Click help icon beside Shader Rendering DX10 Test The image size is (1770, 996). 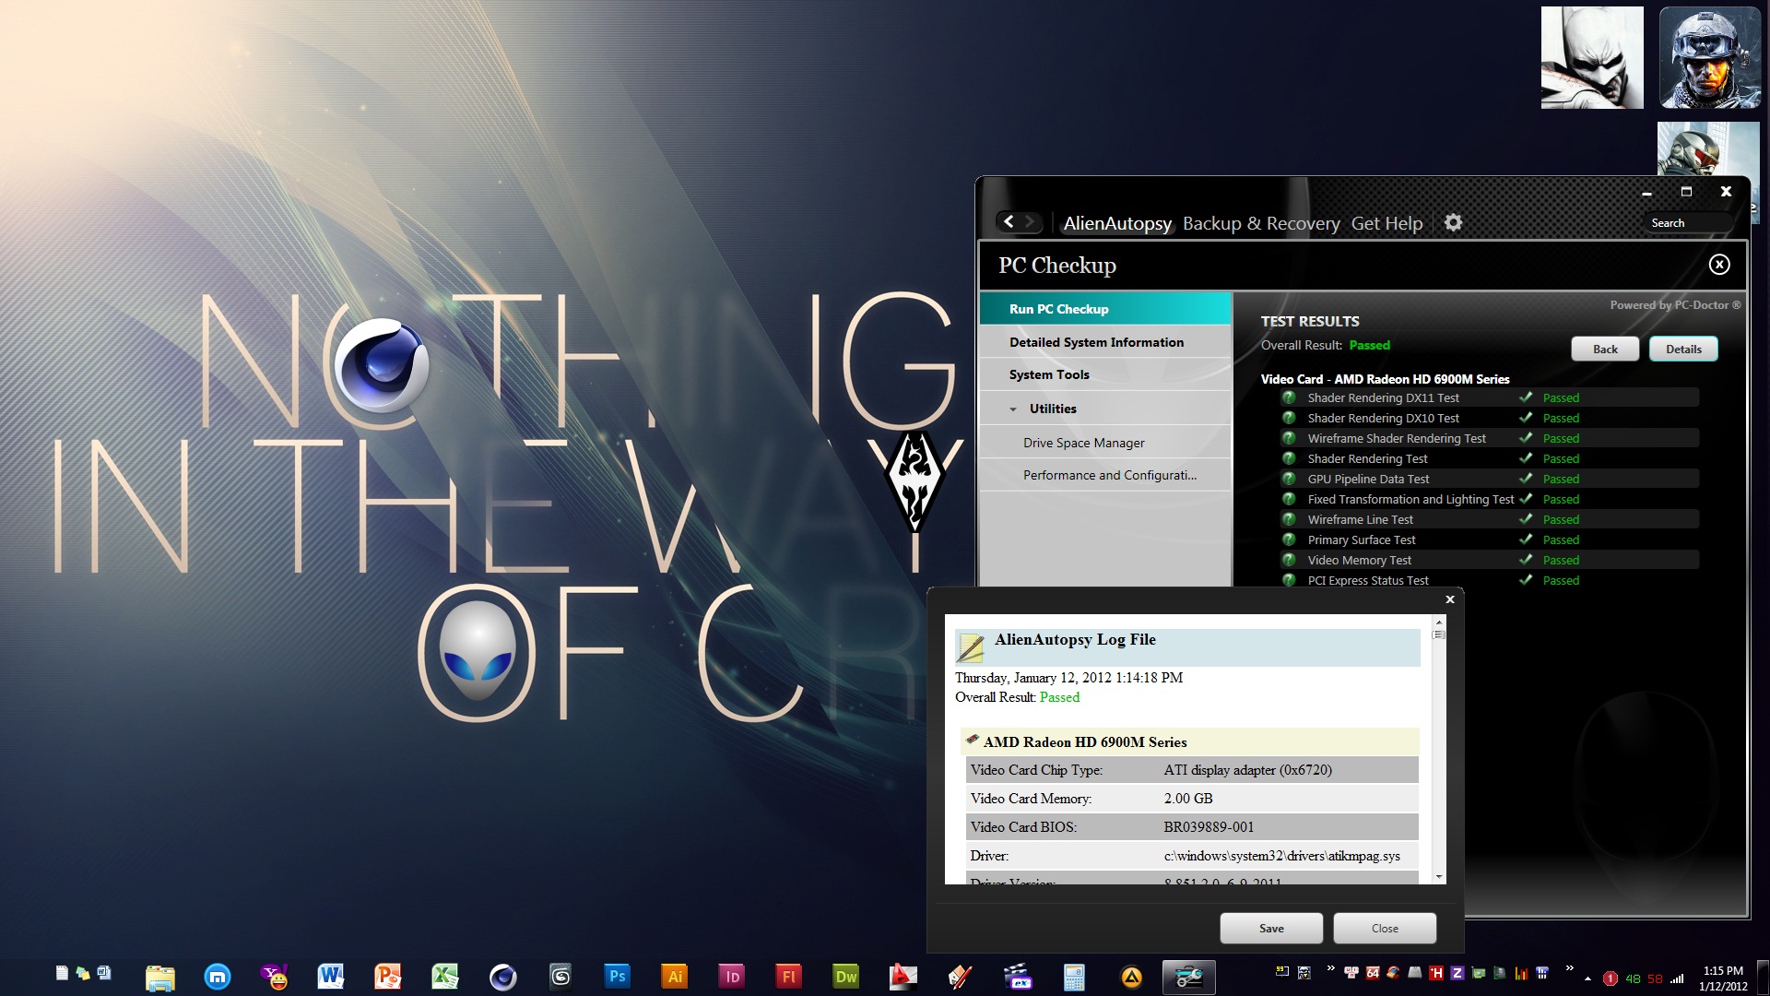tap(1289, 418)
